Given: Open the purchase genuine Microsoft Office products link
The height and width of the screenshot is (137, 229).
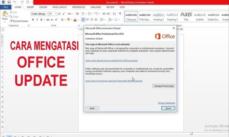Looking at the screenshot, I should [114, 81].
